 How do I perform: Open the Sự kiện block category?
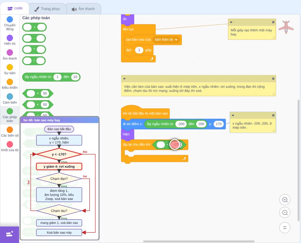[x=10, y=67]
